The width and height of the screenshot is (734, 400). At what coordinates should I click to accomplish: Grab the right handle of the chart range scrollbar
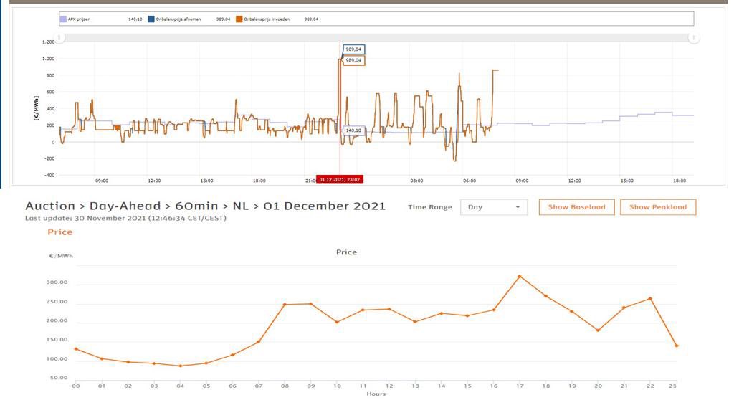[x=694, y=38]
